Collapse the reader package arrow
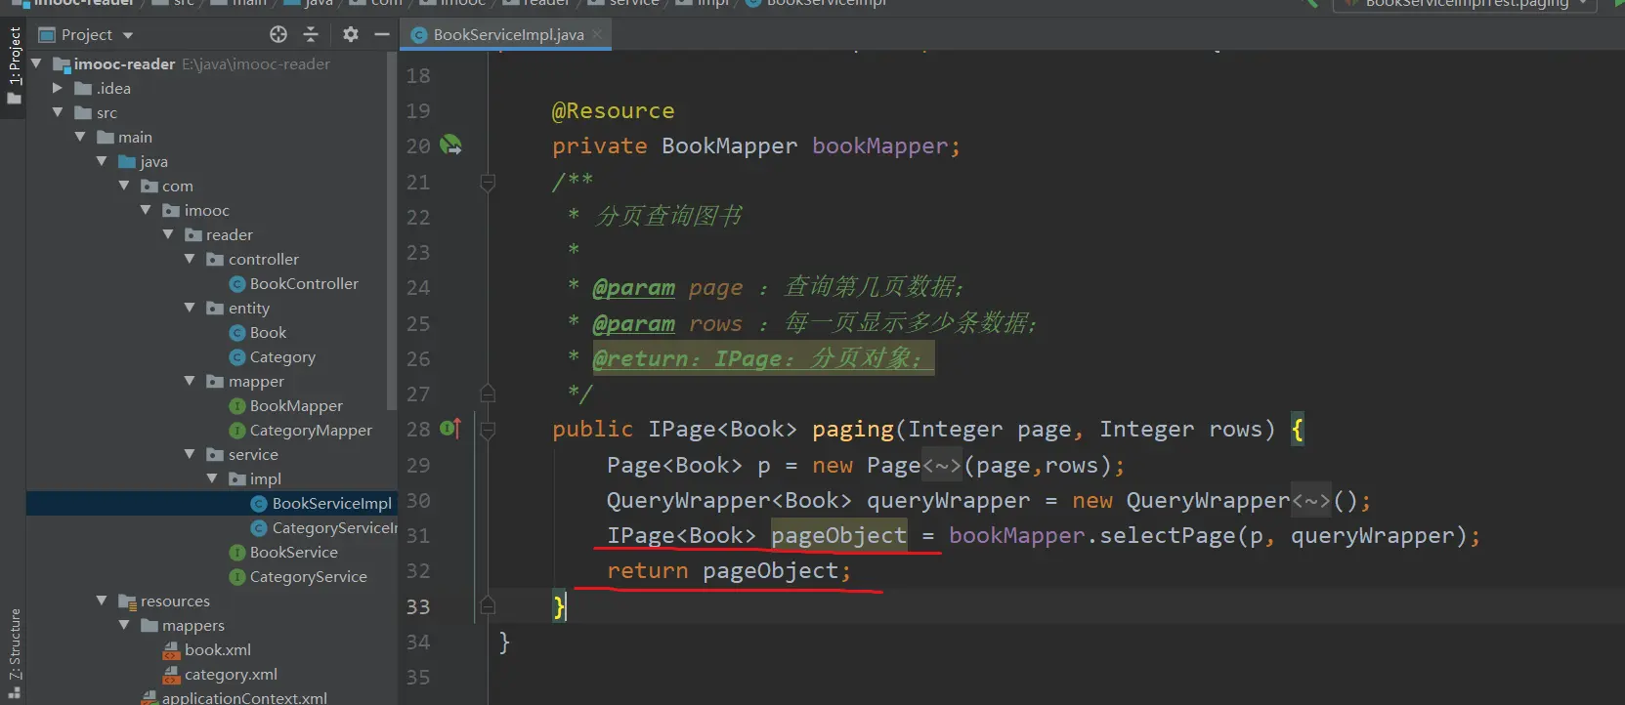The image size is (1625, 705). [168, 234]
